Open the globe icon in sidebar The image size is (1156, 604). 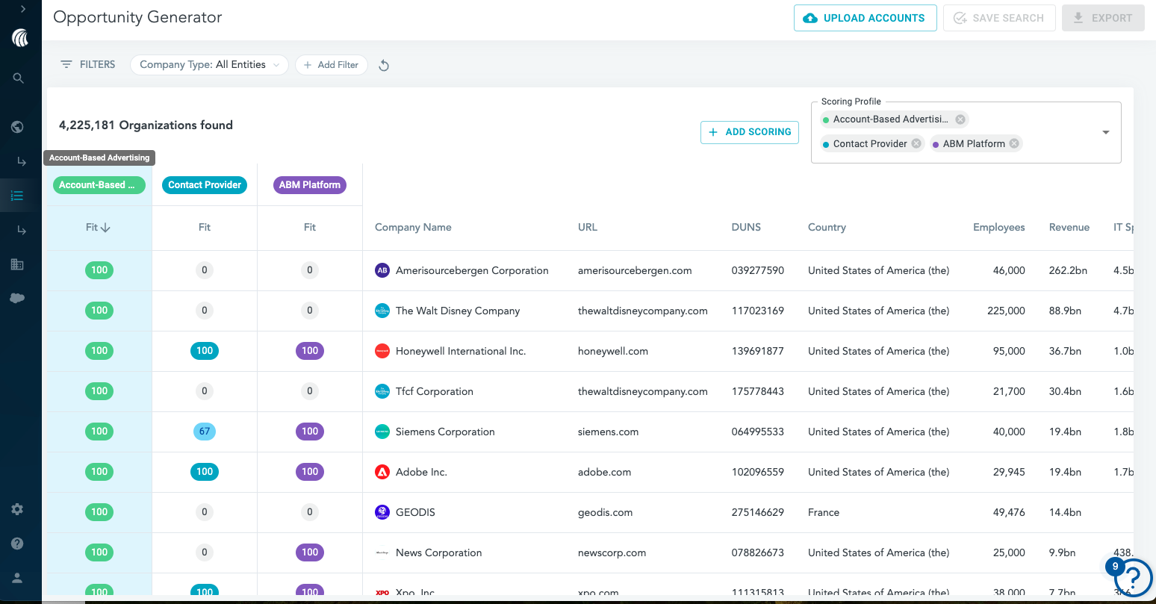(17, 127)
